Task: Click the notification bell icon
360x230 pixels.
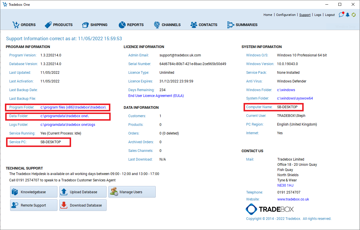Action: (x=348, y=15)
